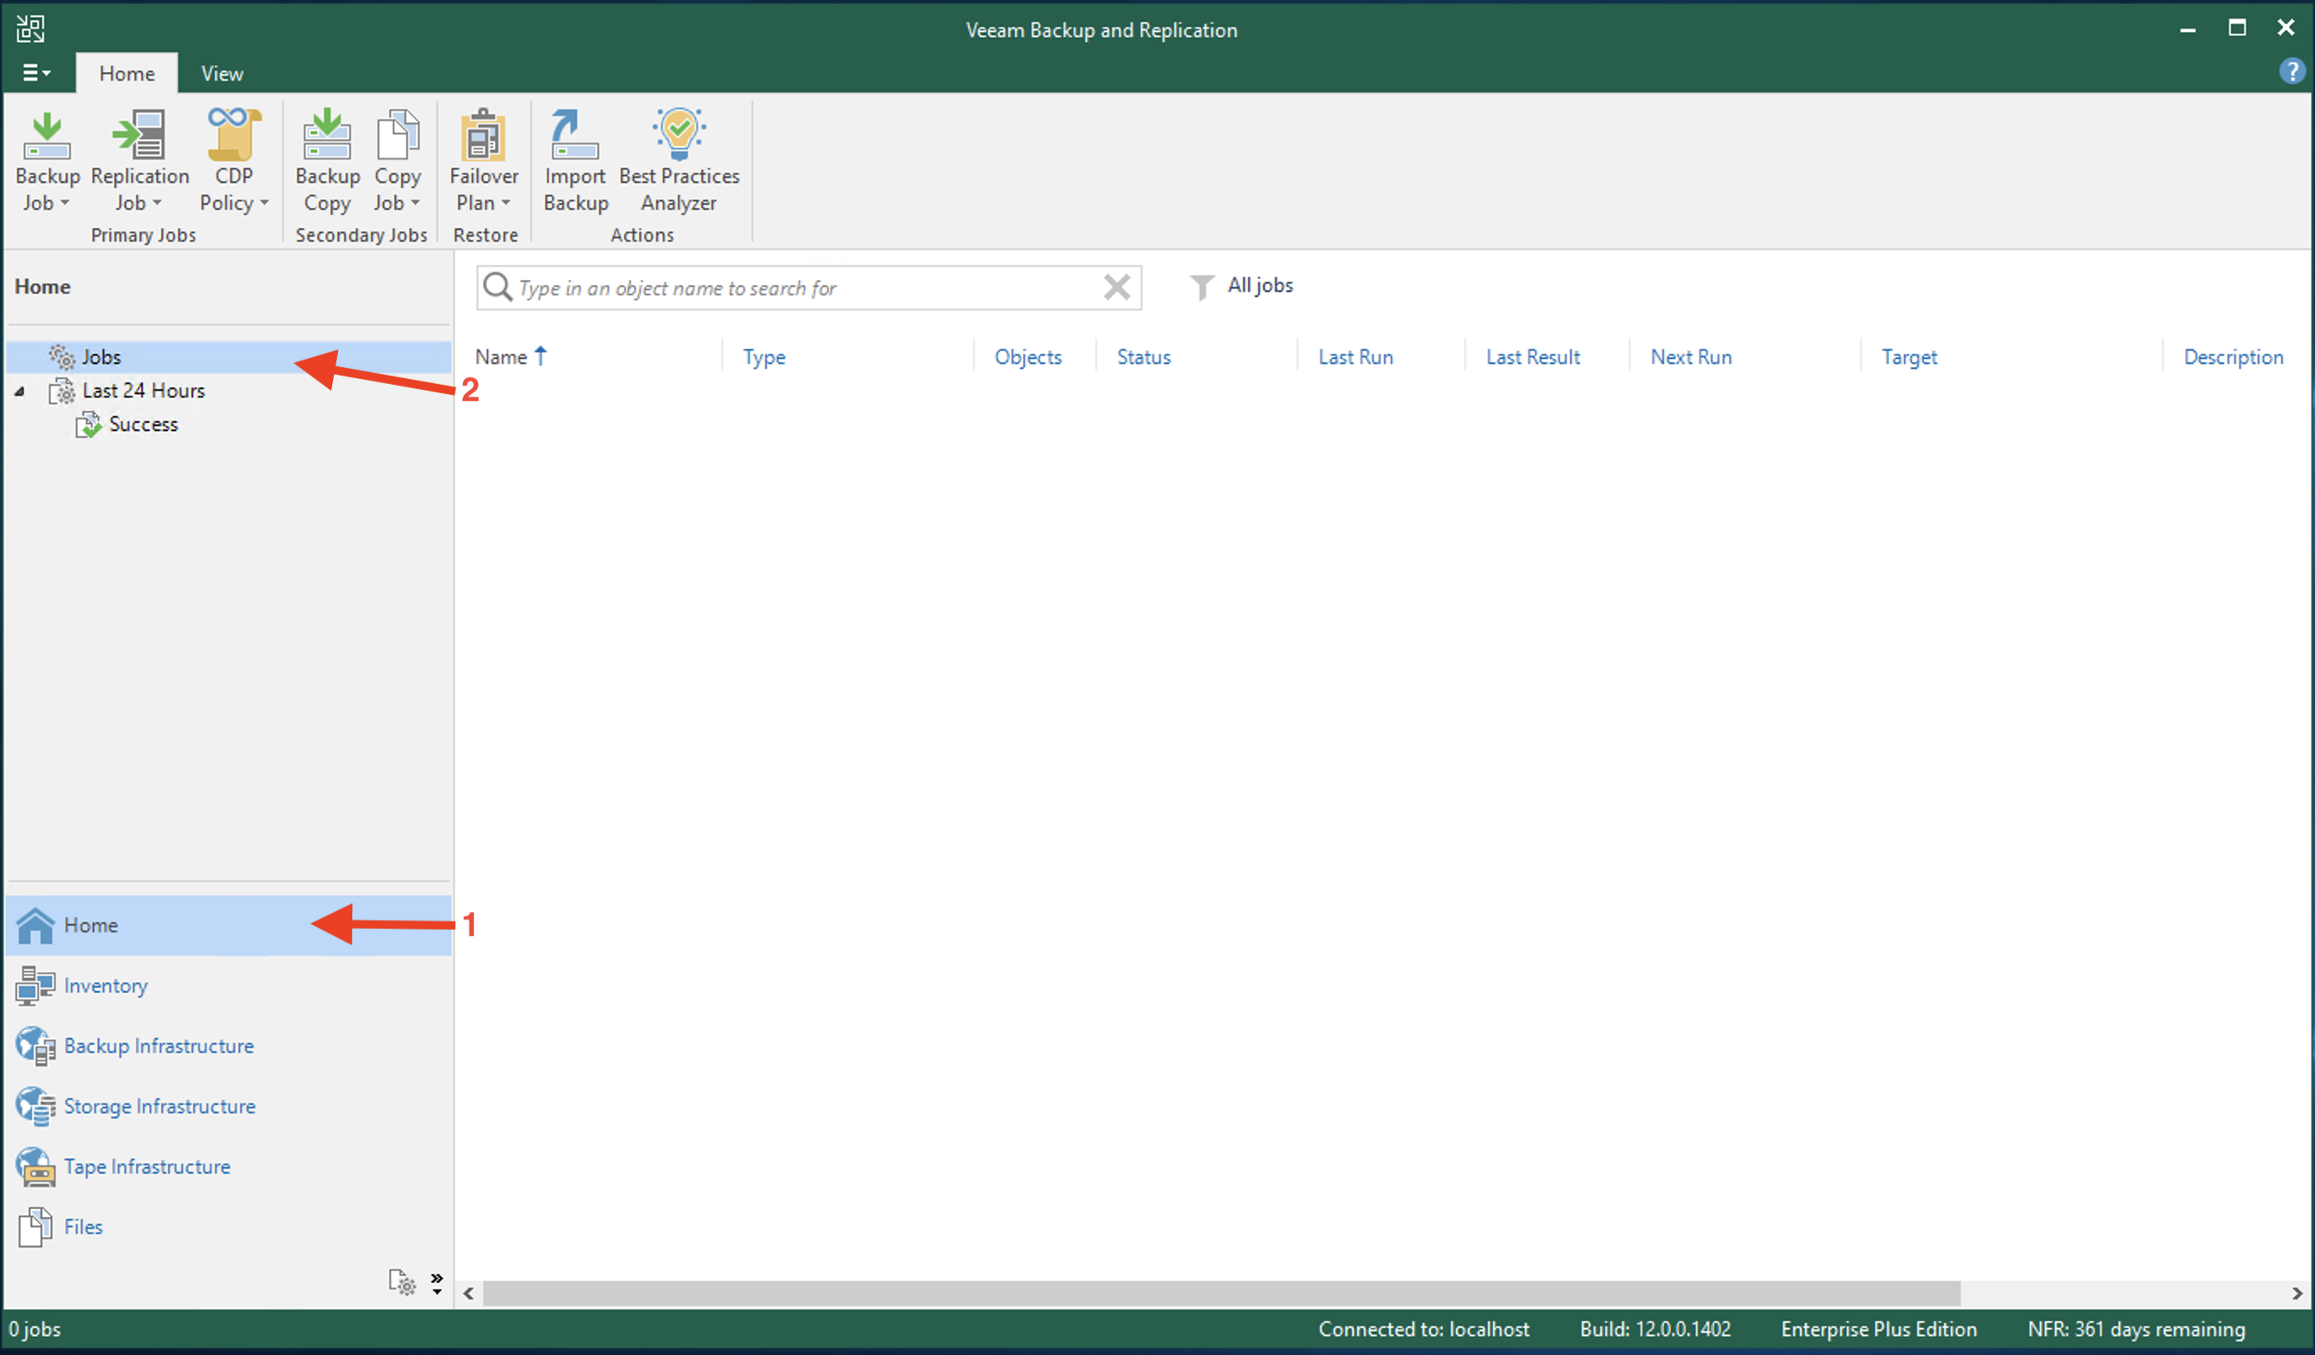
Task: Clear the search with the X icon
Action: click(x=1116, y=288)
